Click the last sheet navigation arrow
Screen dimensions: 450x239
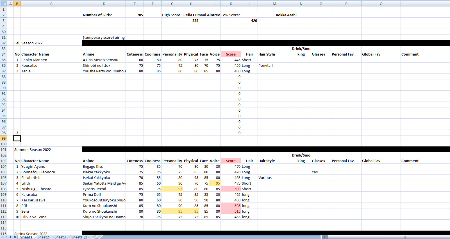[15, 237]
